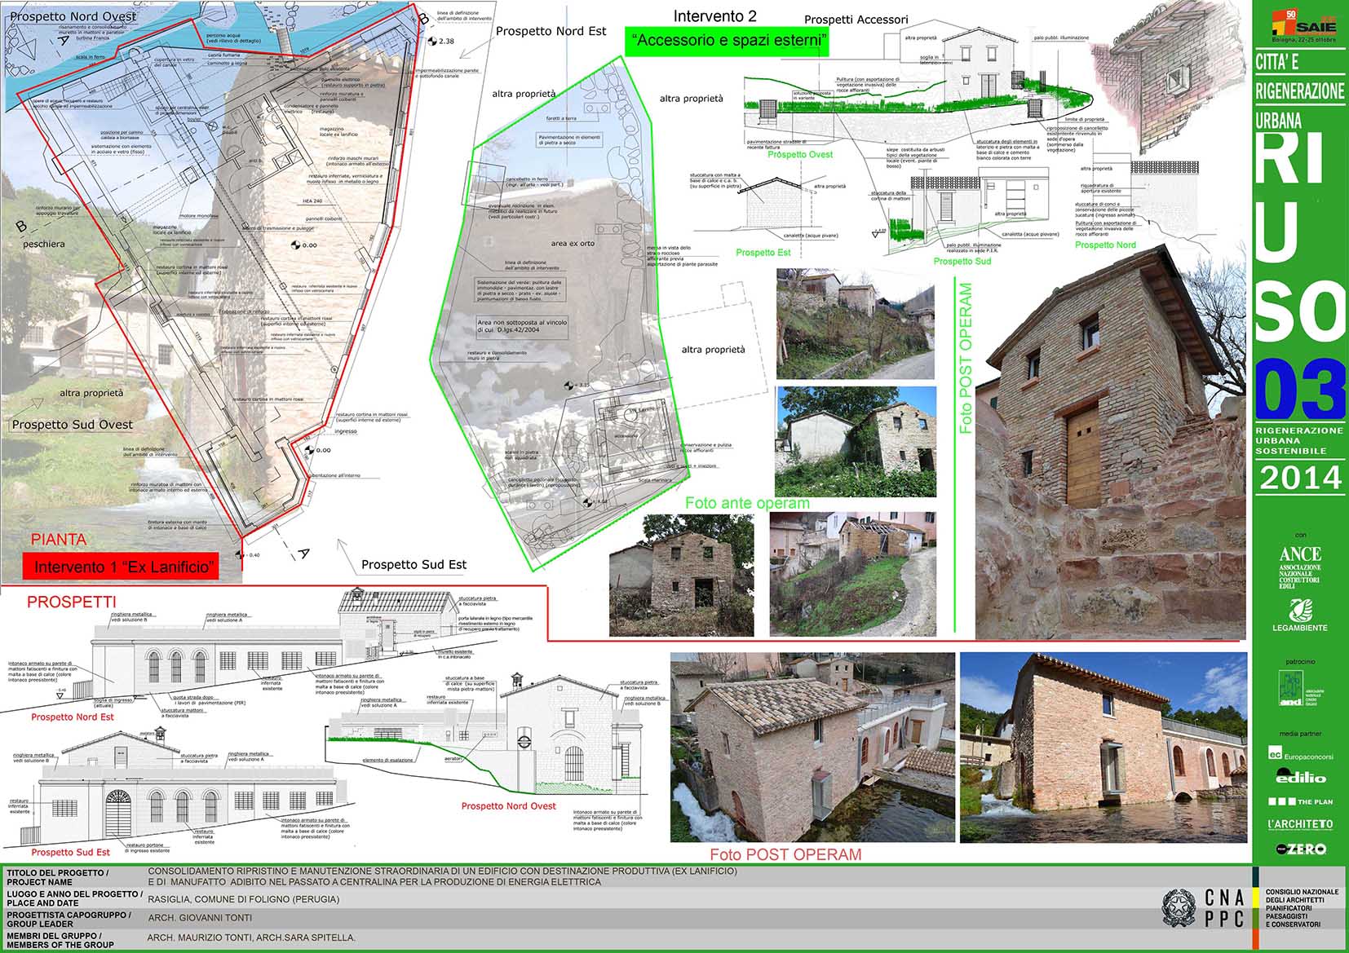The width and height of the screenshot is (1349, 953).
Task: Select the post operam photo of mill over blue water
Action: (x=1104, y=748)
